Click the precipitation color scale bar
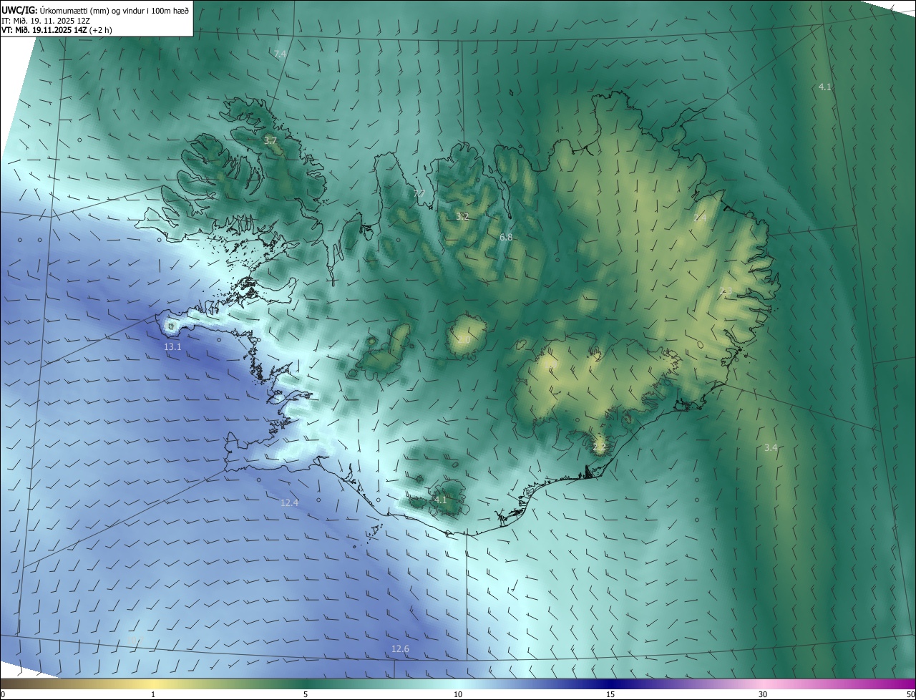This screenshot has width=916, height=700. [458, 684]
